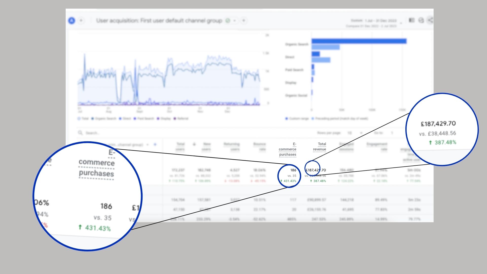Toggle the Organic Search legend series
Screen dimensions: 487x274
coord(104,118)
